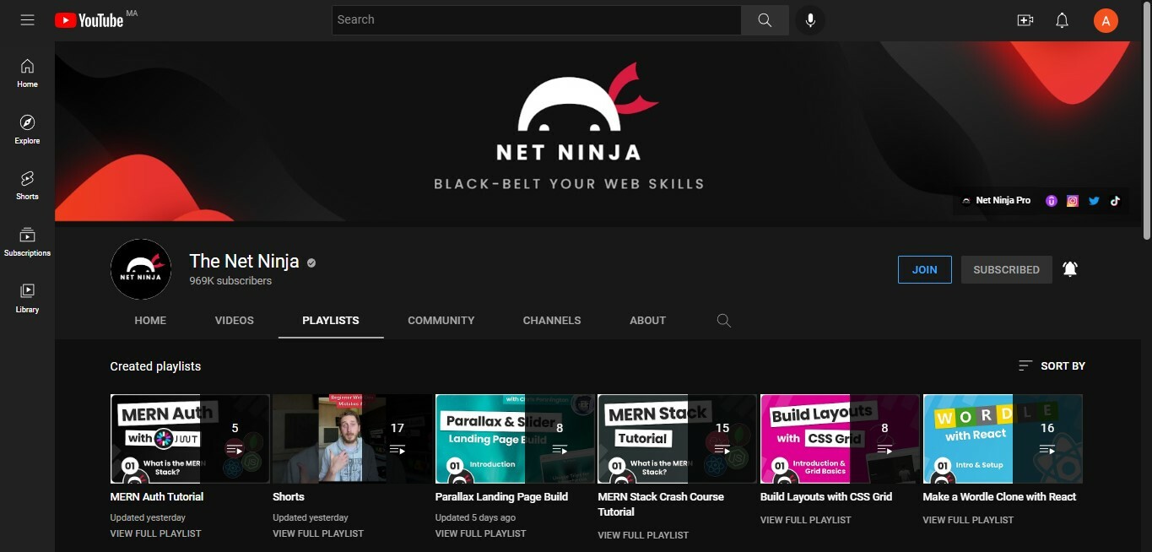The height and width of the screenshot is (552, 1152).
Task: Toggle notification settings with the bell beside Subscribed
Action: pos(1070,268)
